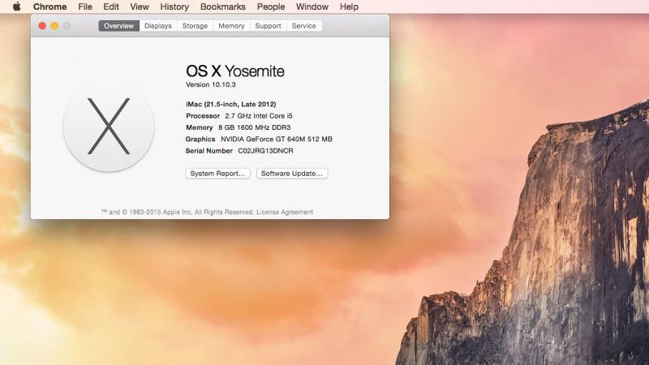The width and height of the screenshot is (649, 365).
Task: Click the OS X Yosemite logo
Action: (x=109, y=127)
